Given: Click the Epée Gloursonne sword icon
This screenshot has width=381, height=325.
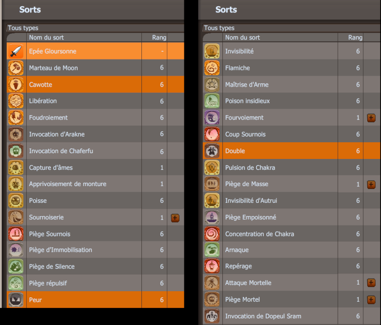Looking at the screenshot, I should pos(16,51).
